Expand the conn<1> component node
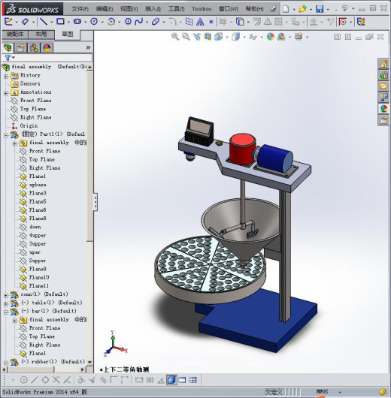The width and height of the screenshot is (391, 398). 6,295
